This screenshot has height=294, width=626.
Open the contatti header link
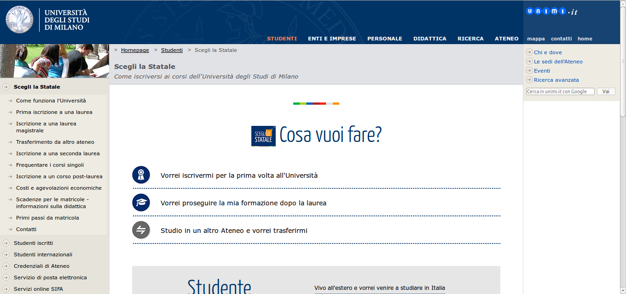561,39
